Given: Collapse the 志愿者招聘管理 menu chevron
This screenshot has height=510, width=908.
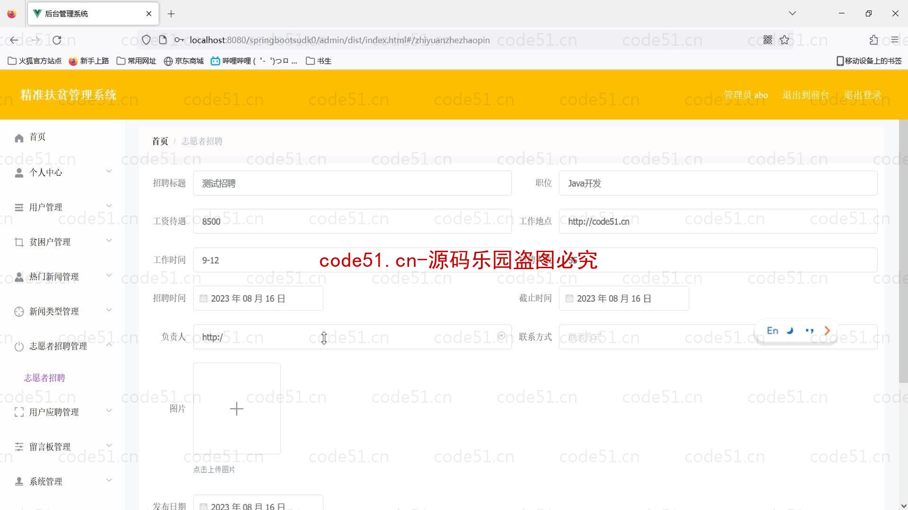Looking at the screenshot, I should click(x=109, y=345).
